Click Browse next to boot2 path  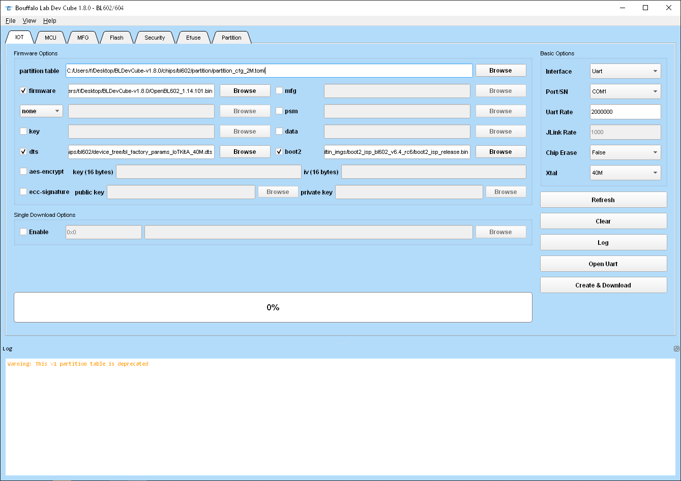[501, 152]
